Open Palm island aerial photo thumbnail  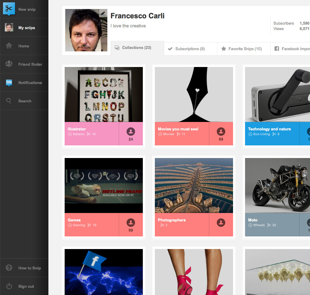click(x=194, y=185)
